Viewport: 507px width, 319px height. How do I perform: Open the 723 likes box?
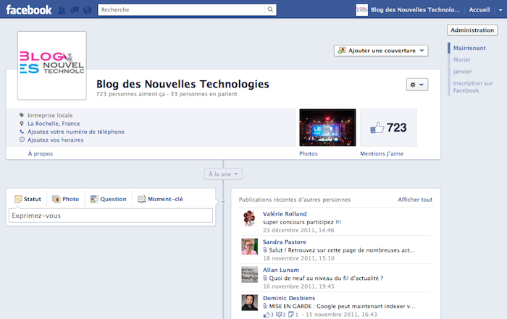388,127
